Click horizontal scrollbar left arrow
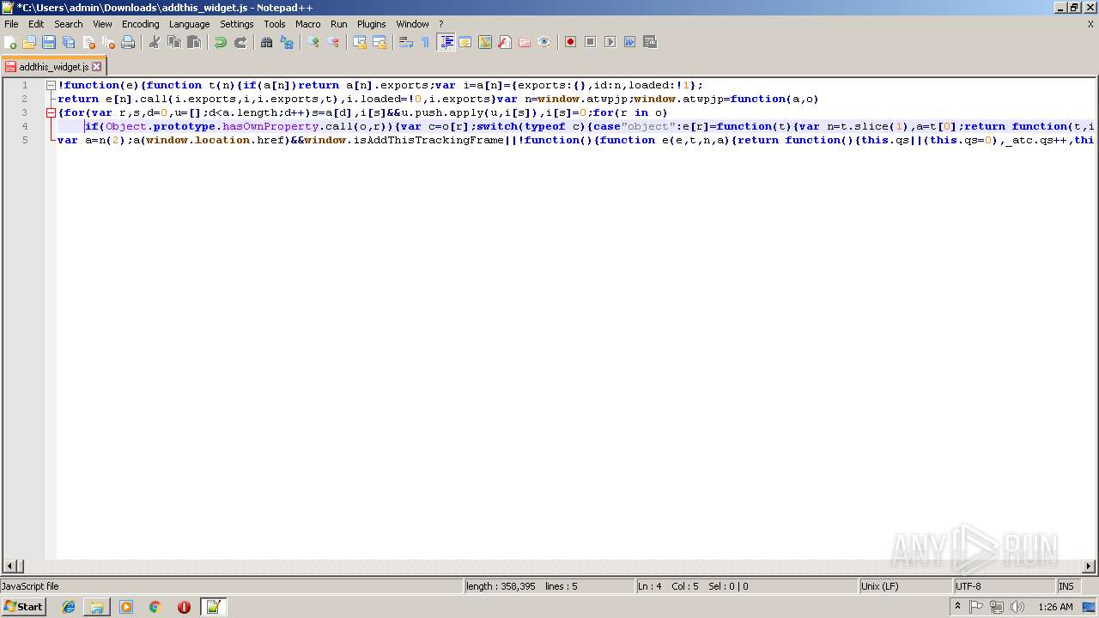 coord(10,566)
